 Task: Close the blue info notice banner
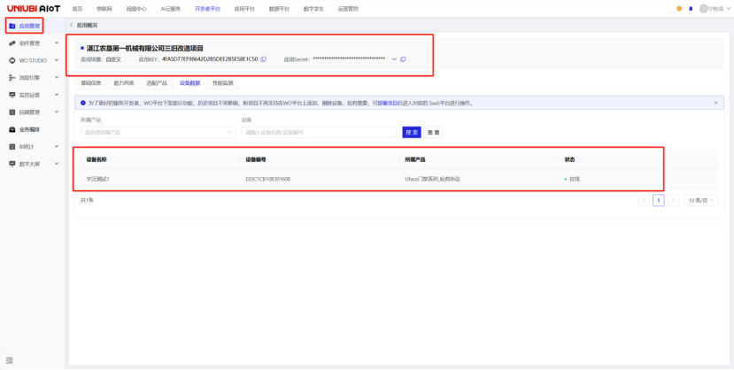click(x=715, y=103)
